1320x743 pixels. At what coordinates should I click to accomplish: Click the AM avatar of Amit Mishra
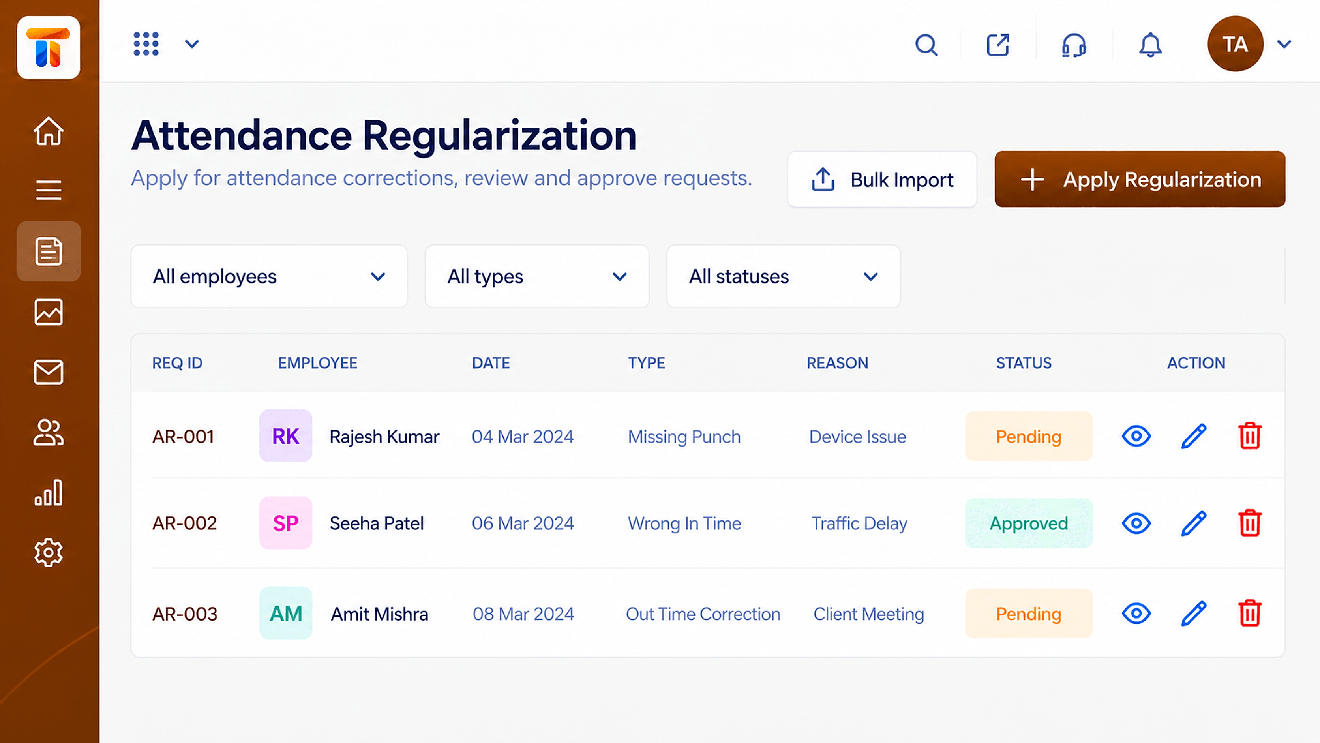pos(285,613)
